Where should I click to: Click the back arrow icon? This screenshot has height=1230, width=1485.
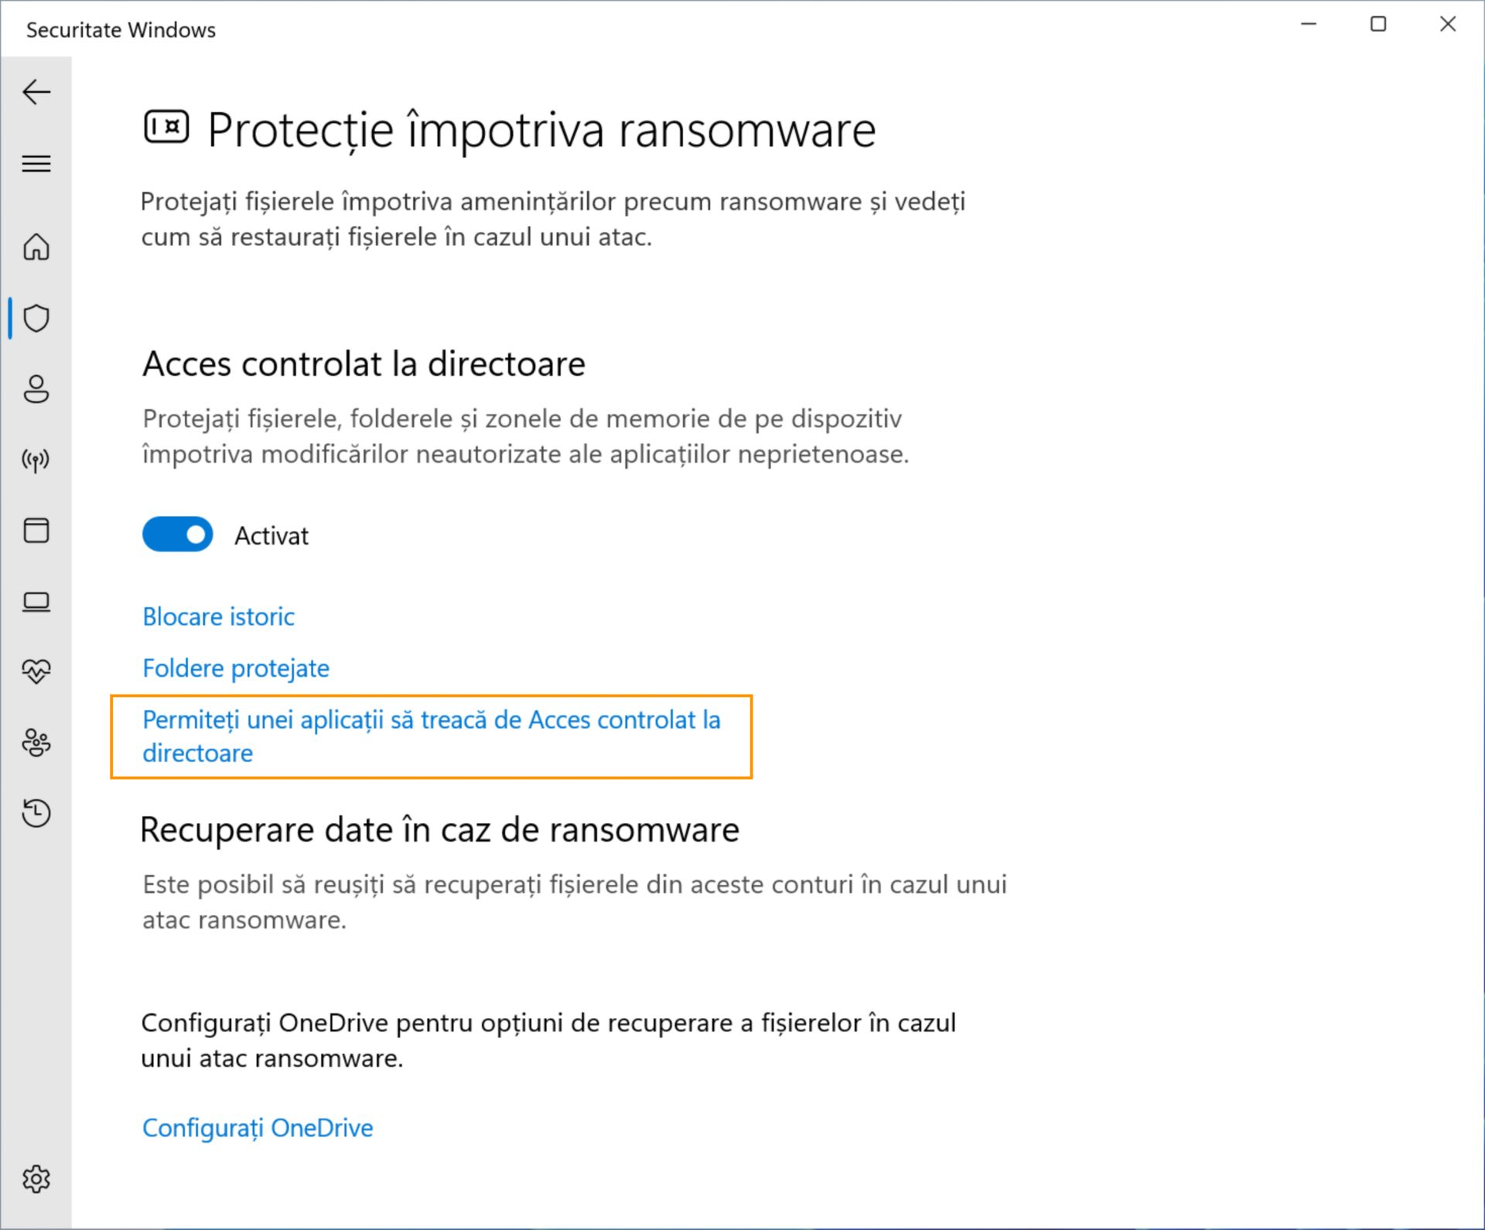click(x=36, y=92)
